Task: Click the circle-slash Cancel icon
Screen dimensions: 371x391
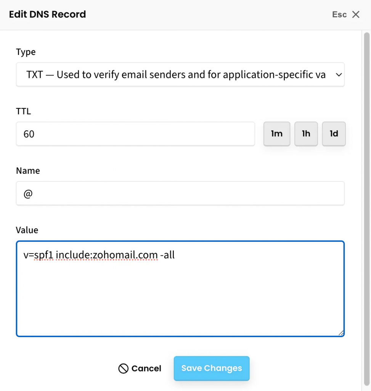Action: pos(123,368)
